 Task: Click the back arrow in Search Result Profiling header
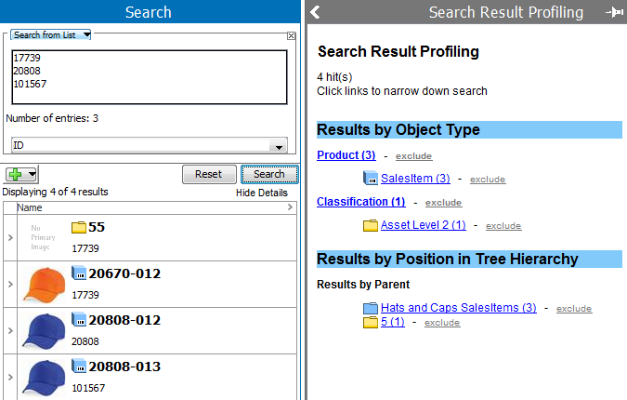pyautogui.click(x=315, y=12)
